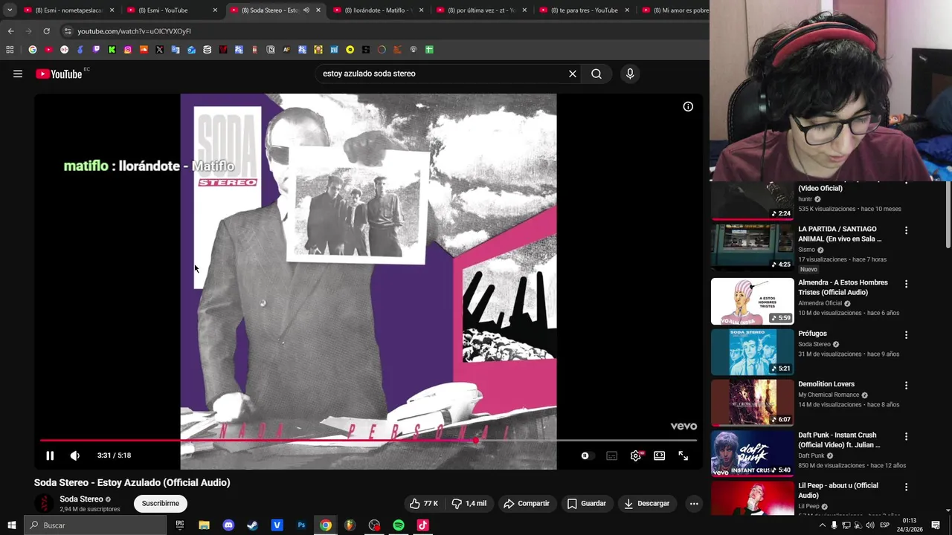This screenshot has width=952, height=535.
Task: Click the address bar URL
Action: click(x=135, y=31)
